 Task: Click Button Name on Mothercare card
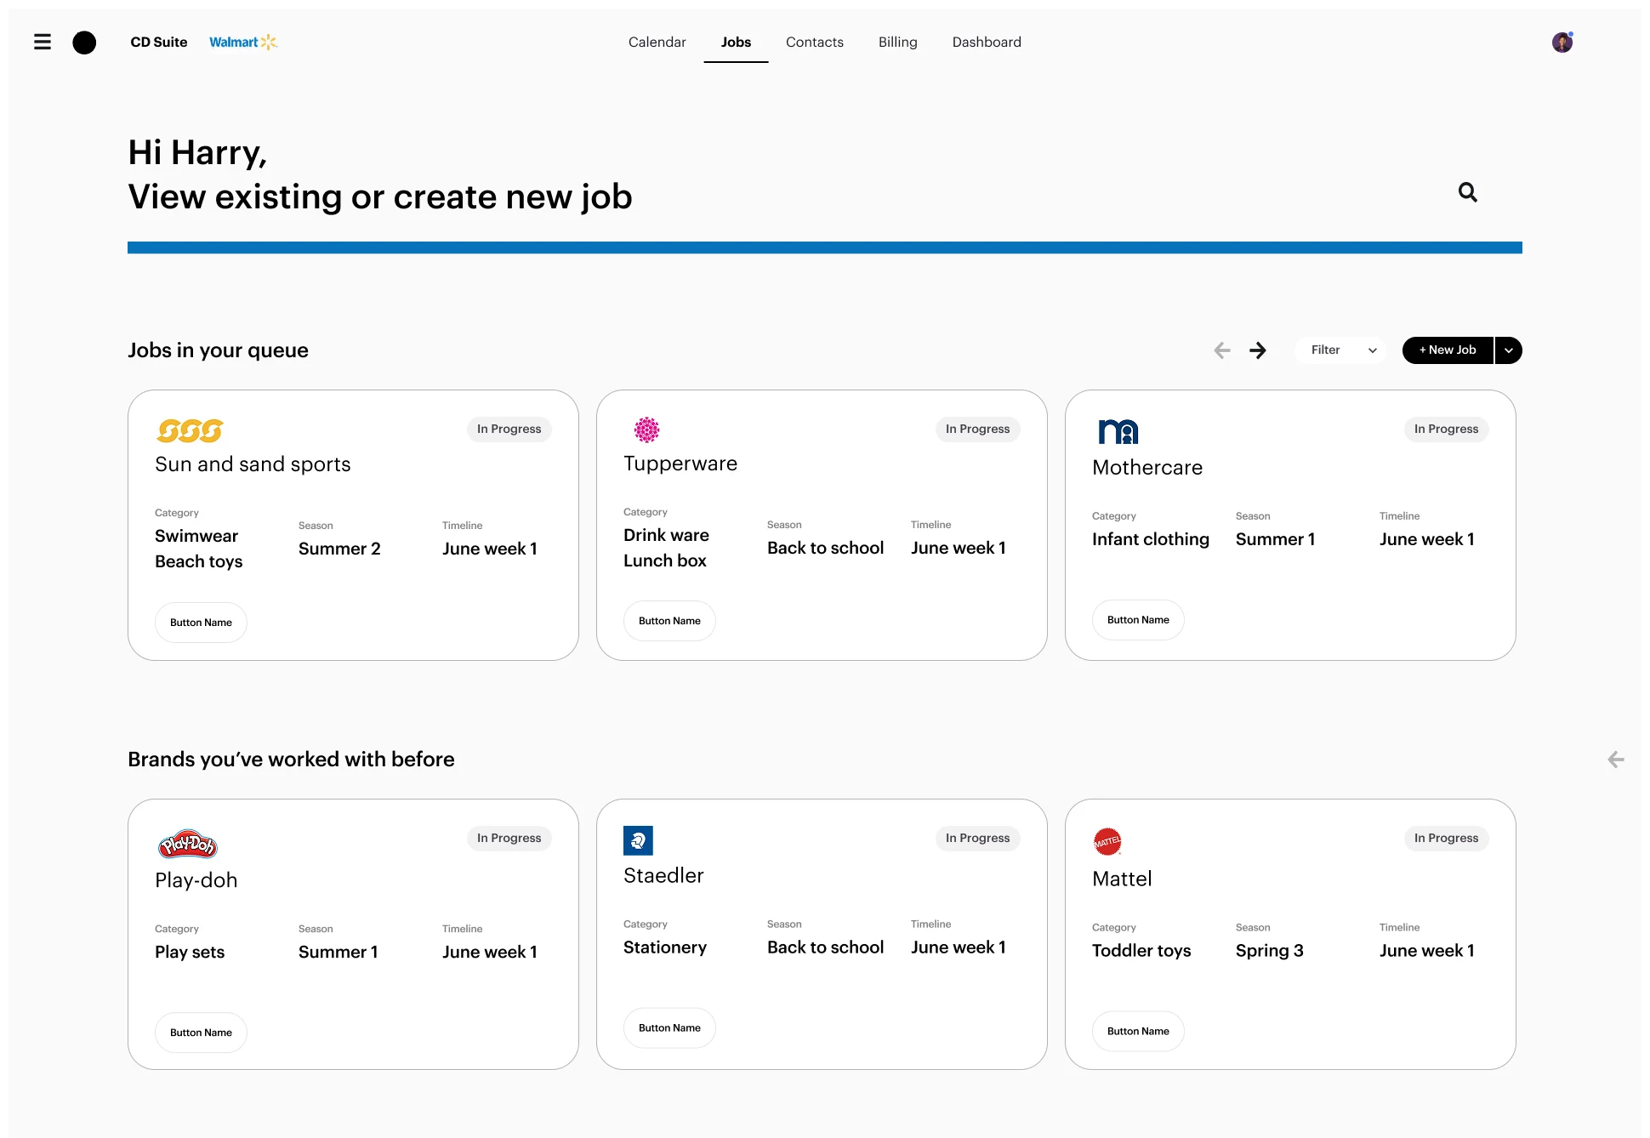1138,620
